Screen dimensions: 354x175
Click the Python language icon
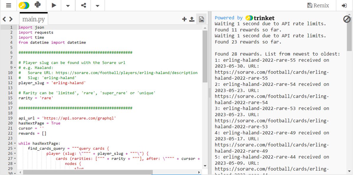[x=38, y=5]
